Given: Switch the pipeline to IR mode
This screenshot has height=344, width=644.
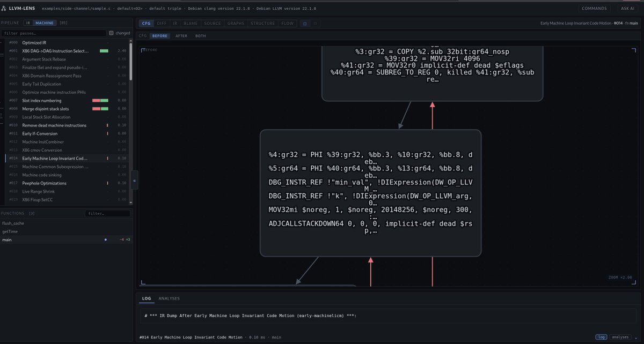Looking at the screenshot, I should 28,23.
